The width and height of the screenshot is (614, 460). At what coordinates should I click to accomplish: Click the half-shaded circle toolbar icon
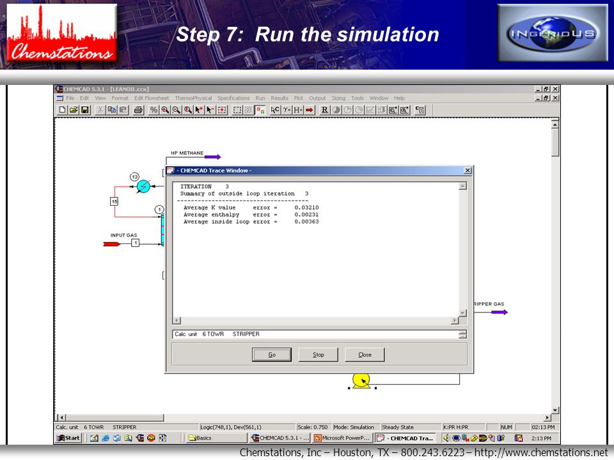coord(336,110)
